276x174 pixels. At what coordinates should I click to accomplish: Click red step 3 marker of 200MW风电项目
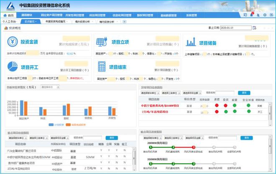coord(194,147)
